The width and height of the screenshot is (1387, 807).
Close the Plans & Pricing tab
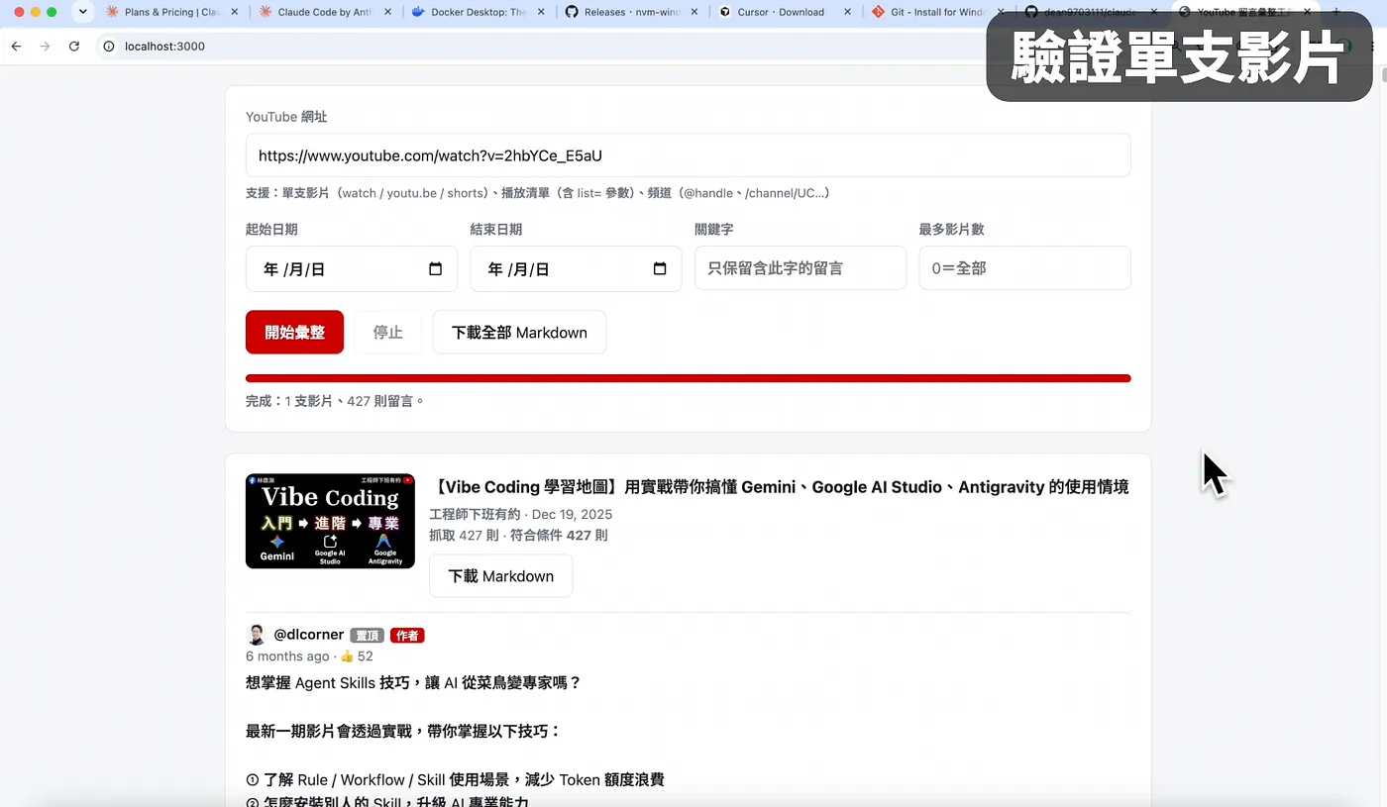click(x=234, y=12)
